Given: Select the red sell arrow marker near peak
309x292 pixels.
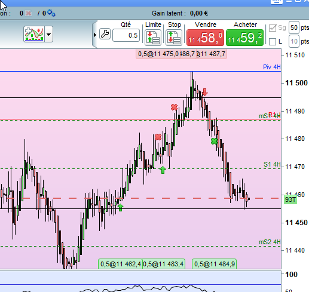Looking at the screenshot, I should tap(205, 92).
